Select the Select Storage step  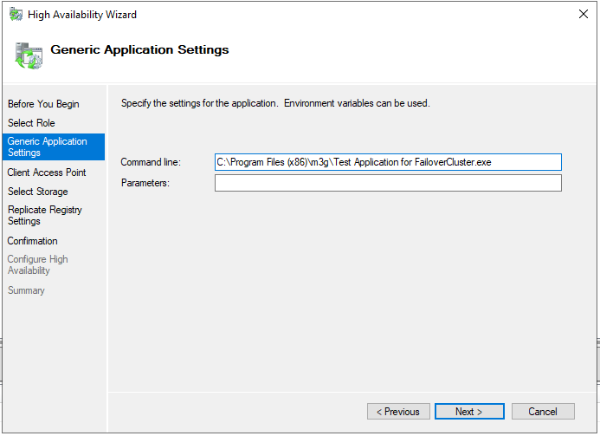(38, 192)
